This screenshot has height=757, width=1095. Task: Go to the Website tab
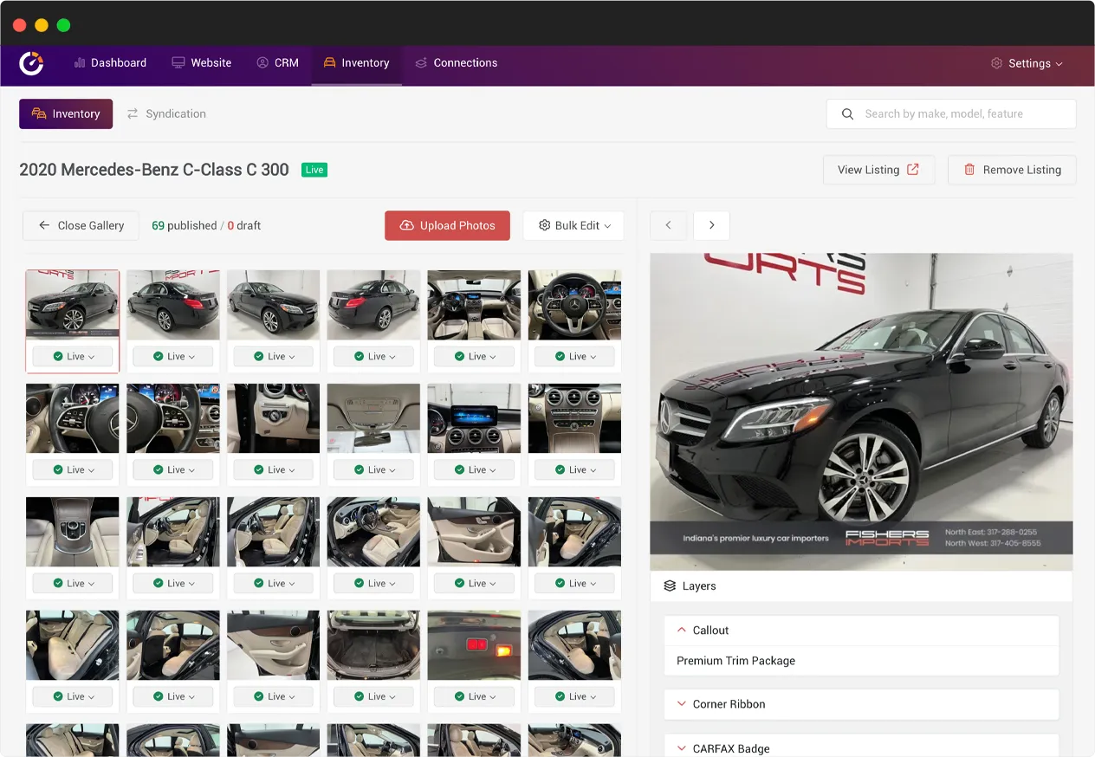202,63
